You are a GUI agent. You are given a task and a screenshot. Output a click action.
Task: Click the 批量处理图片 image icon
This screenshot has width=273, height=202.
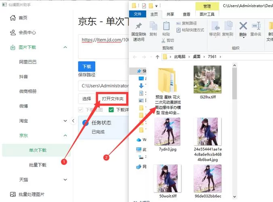(x=13, y=194)
